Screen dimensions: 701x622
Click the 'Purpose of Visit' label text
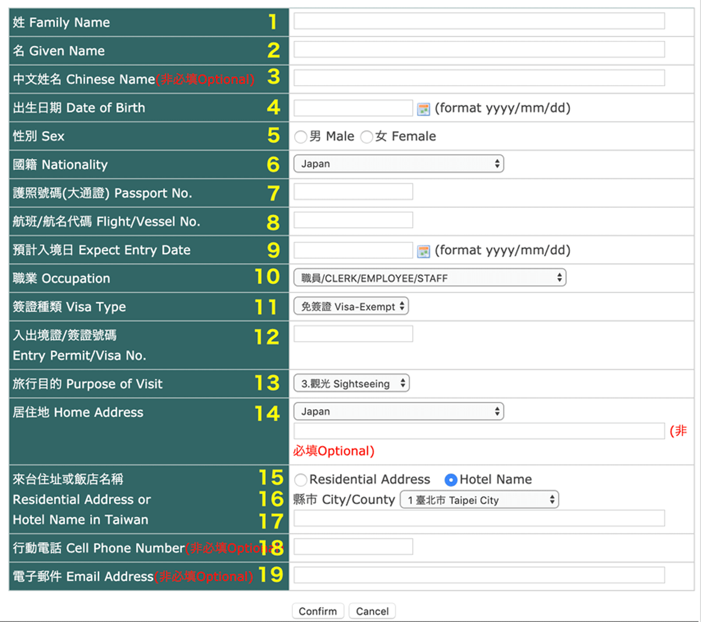pyautogui.click(x=114, y=384)
